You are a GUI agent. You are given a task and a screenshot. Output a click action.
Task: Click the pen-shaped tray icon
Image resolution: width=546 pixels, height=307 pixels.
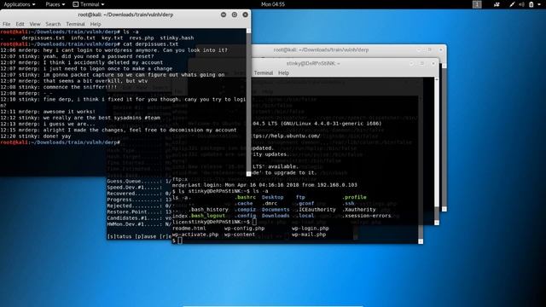click(x=512, y=4)
